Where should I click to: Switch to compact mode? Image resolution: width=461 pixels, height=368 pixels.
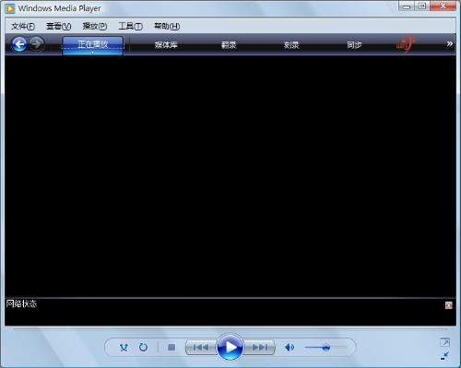[444, 356]
